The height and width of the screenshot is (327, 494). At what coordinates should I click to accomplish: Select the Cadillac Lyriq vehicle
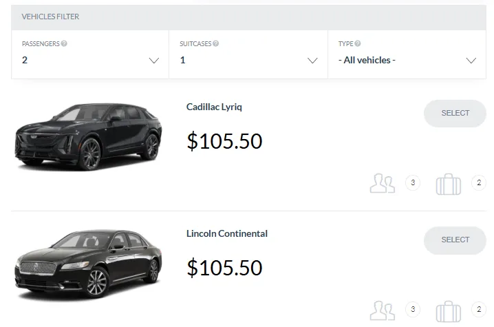[x=455, y=114]
